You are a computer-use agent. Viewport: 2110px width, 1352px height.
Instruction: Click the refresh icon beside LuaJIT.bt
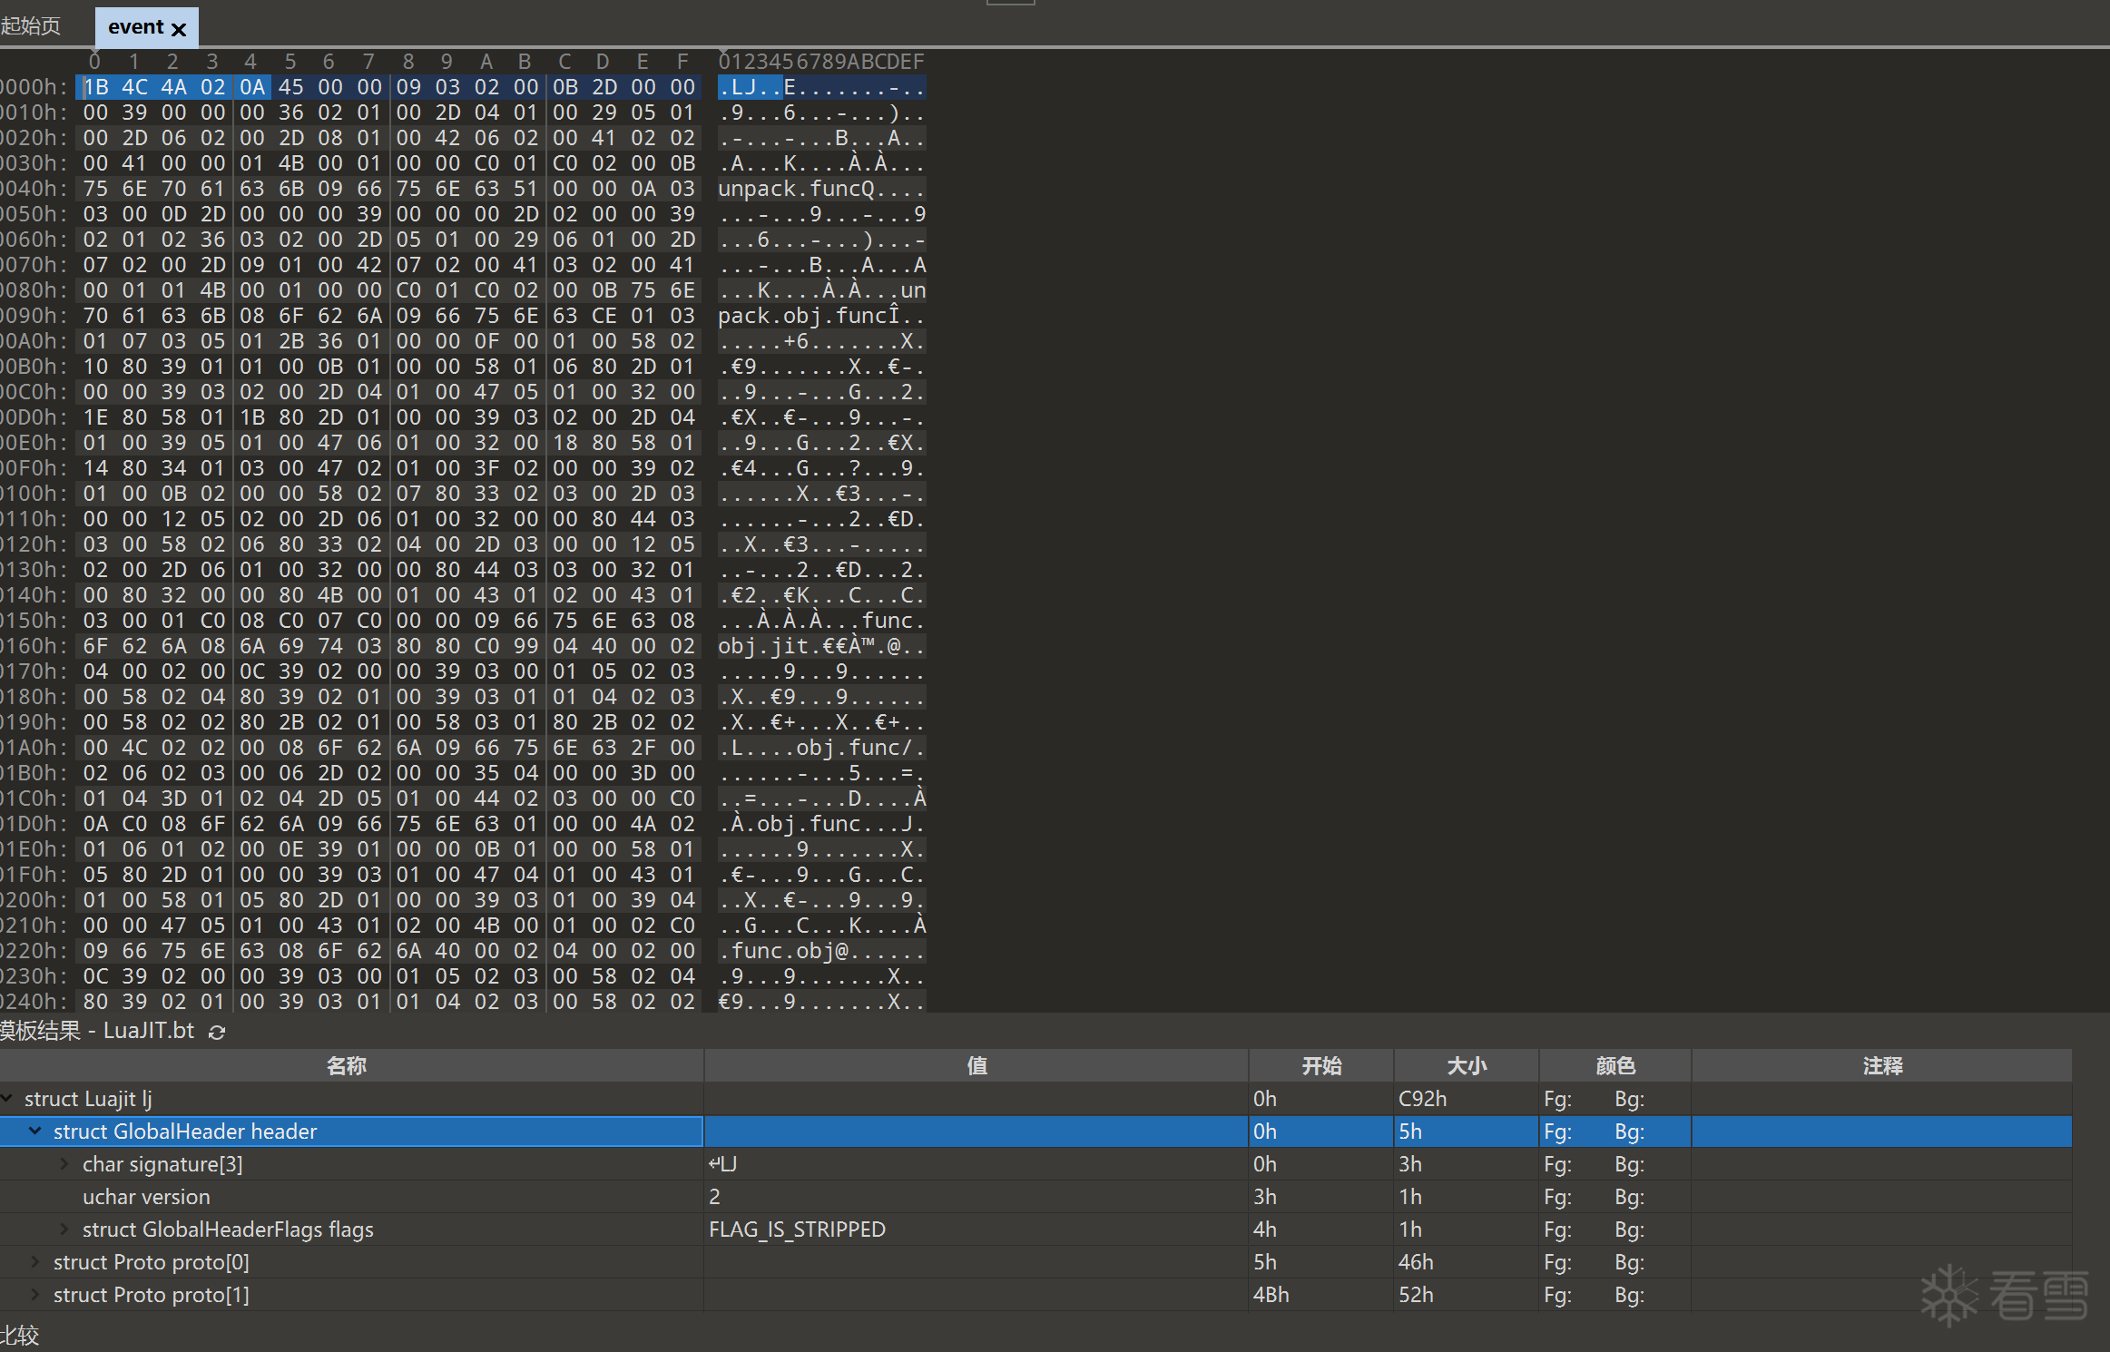point(216,1032)
